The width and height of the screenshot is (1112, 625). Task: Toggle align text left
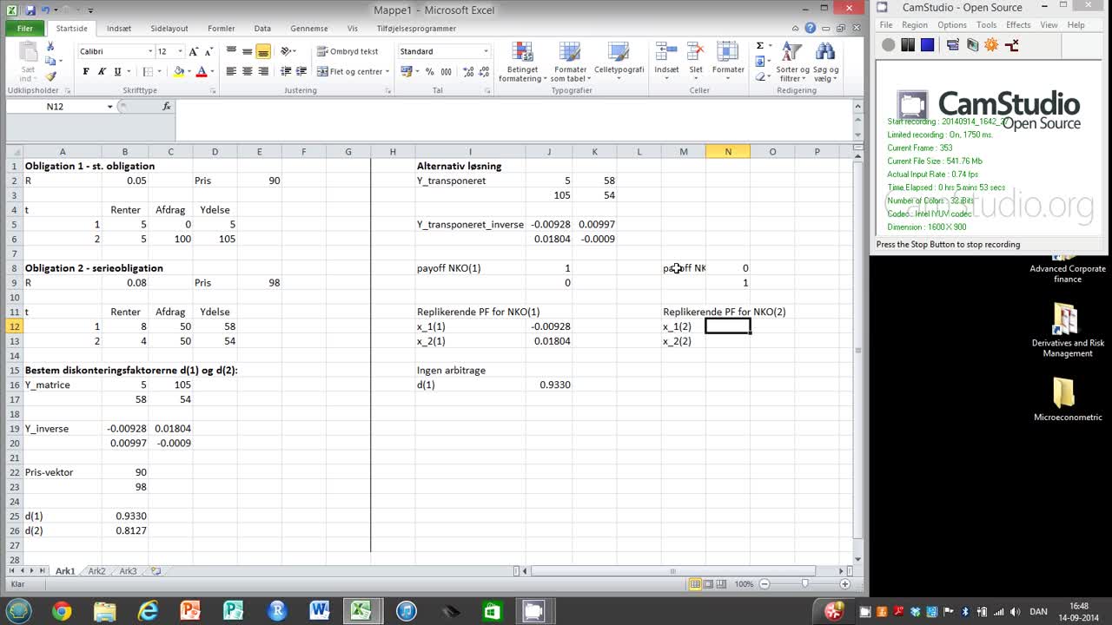coord(231,71)
